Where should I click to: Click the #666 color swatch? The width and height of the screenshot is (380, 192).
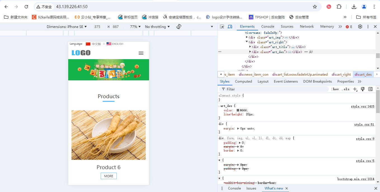coord(238,110)
